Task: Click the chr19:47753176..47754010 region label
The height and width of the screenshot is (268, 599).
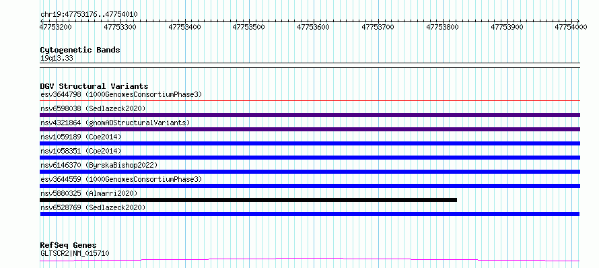Action: (89, 15)
